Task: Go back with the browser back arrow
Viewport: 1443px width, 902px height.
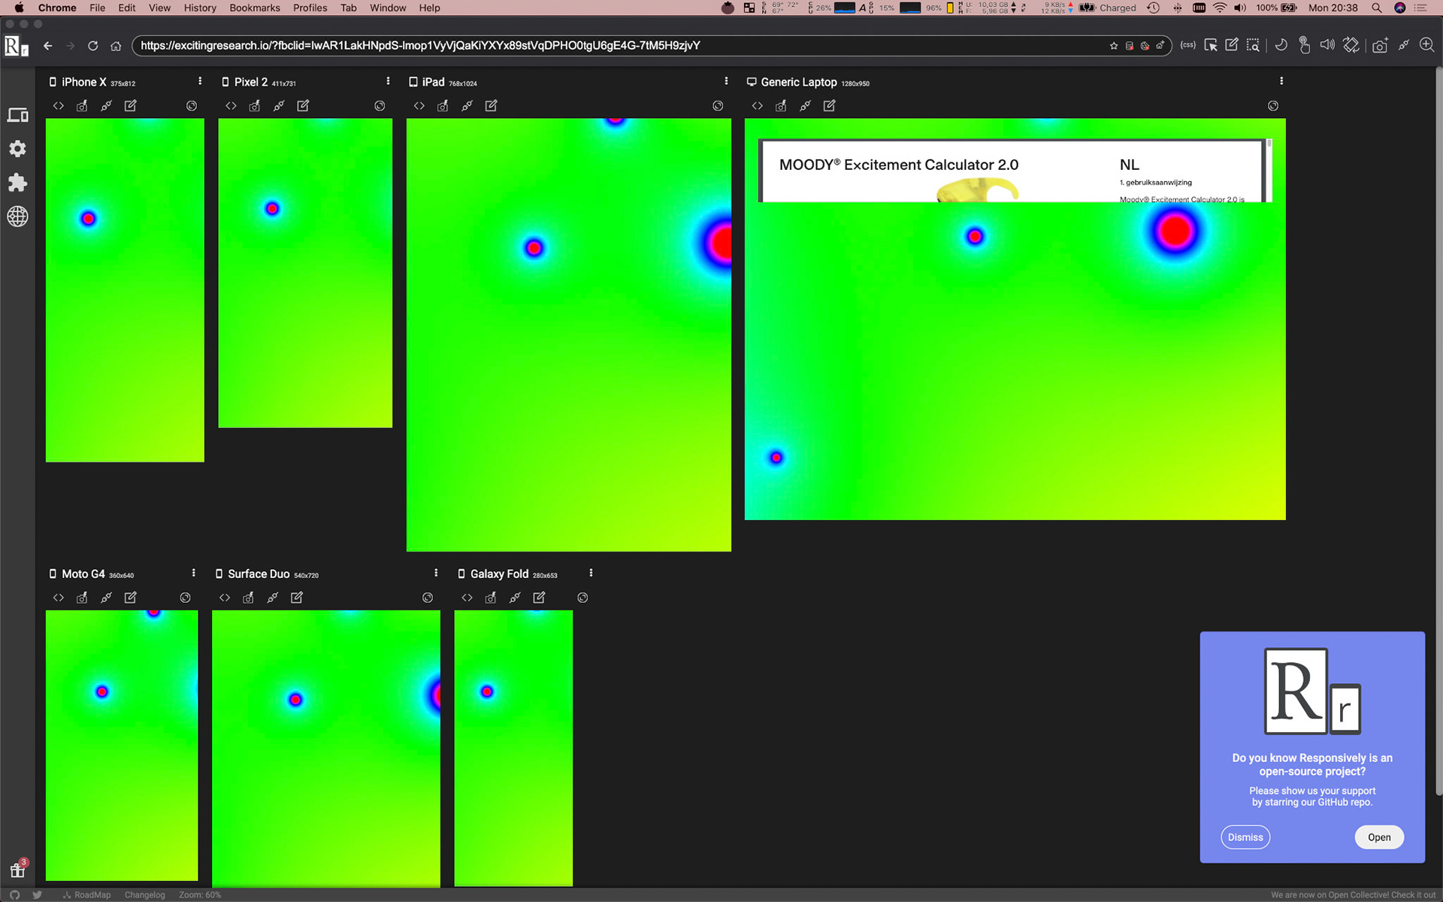Action: pyautogui.click(x=47, y=46)
